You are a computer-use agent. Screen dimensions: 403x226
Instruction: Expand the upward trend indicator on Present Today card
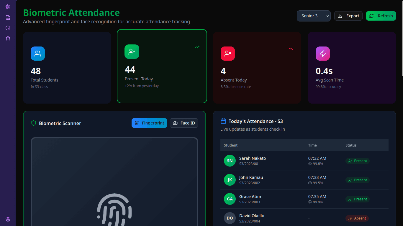point(197,47)
